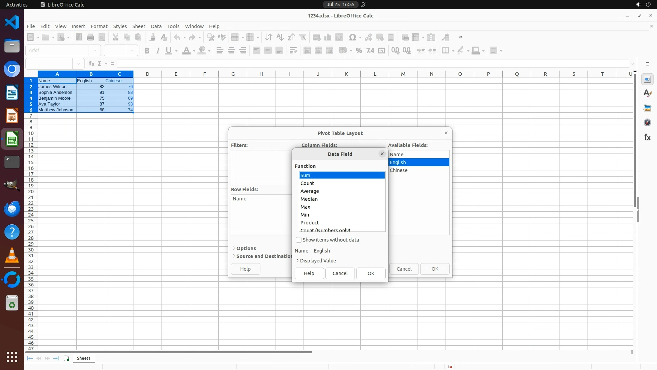Enable Show items without data checkbox
The height and width of the screenshot is (370, 657).
click(x=299, y=240)
